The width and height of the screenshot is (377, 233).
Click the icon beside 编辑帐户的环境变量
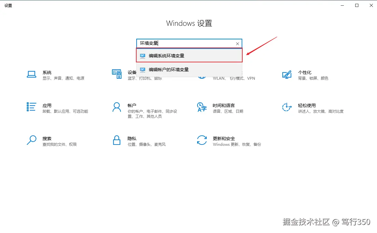[143, 70]
